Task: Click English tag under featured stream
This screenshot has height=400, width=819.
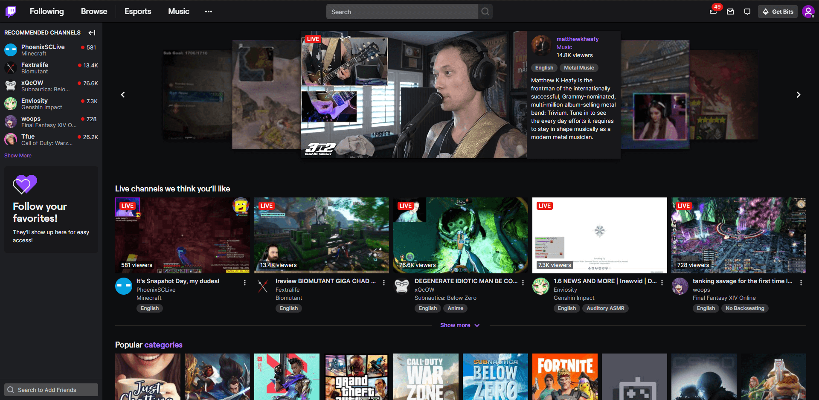Action: click(x=544, y=68)
